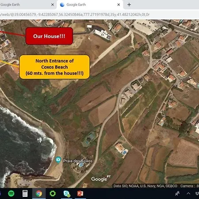Open the green circular arrows app
This screenshot has width=199, height=199.
[x=53, y=193]
